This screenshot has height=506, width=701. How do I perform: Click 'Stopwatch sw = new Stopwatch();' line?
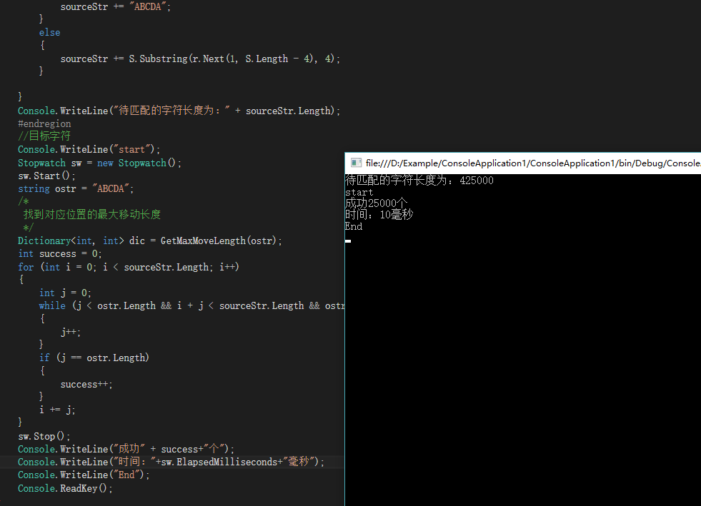click(x=99, y=163)
